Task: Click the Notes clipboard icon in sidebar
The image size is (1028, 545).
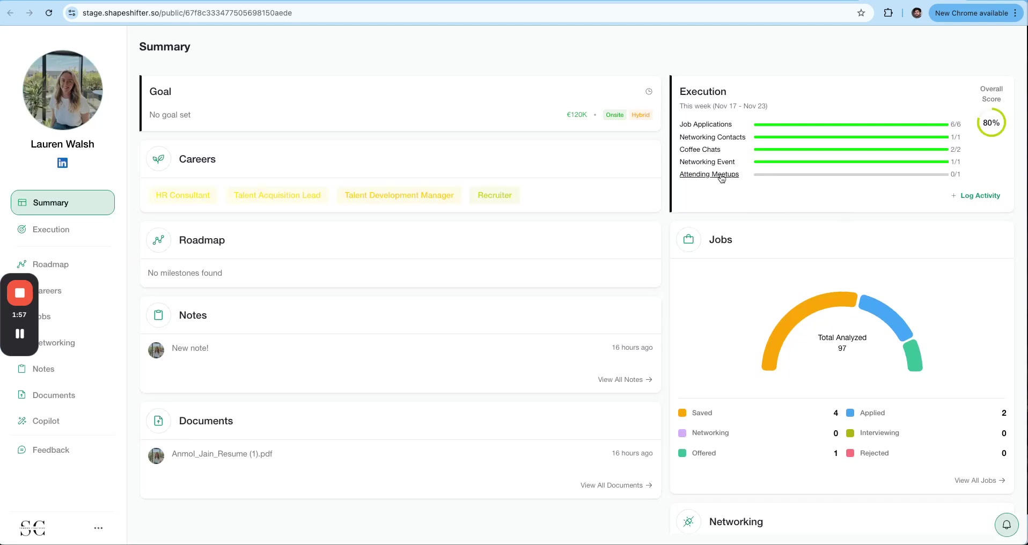Action: click(21, 369)
